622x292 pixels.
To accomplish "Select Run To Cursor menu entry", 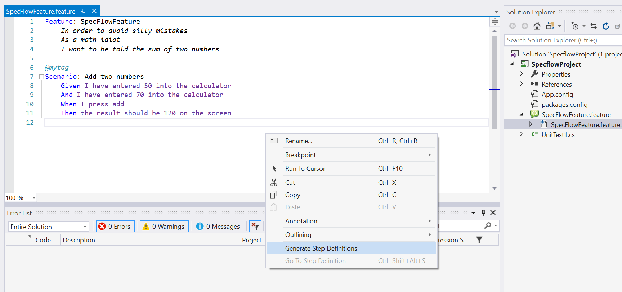I will pos(305,169).
